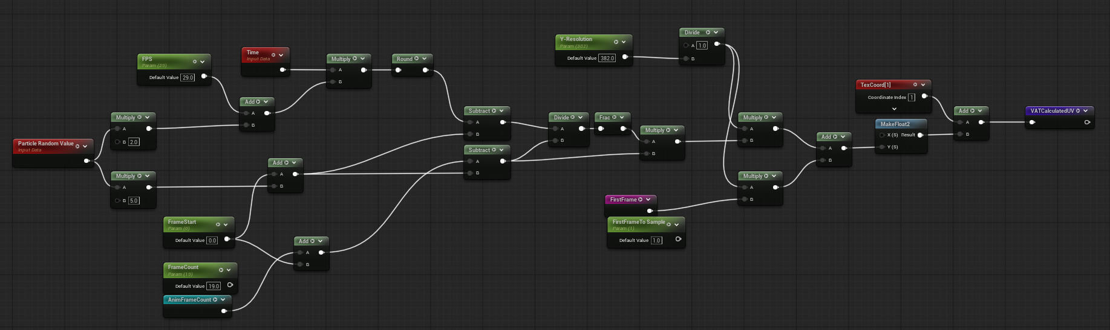Image resolution: width=1110 pixels, height=330 pixels.
Task: Click the preview icon on the Frac node
Action: tap(614, 117)
